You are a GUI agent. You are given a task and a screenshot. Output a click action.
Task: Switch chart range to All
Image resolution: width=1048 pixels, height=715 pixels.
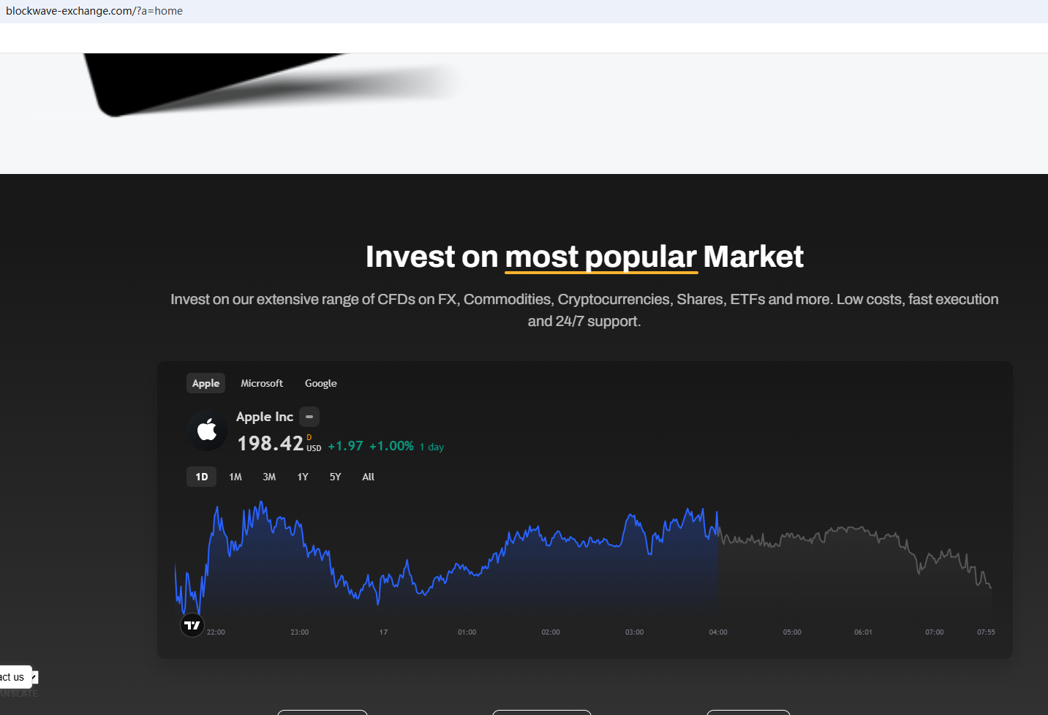pos(368,476)
